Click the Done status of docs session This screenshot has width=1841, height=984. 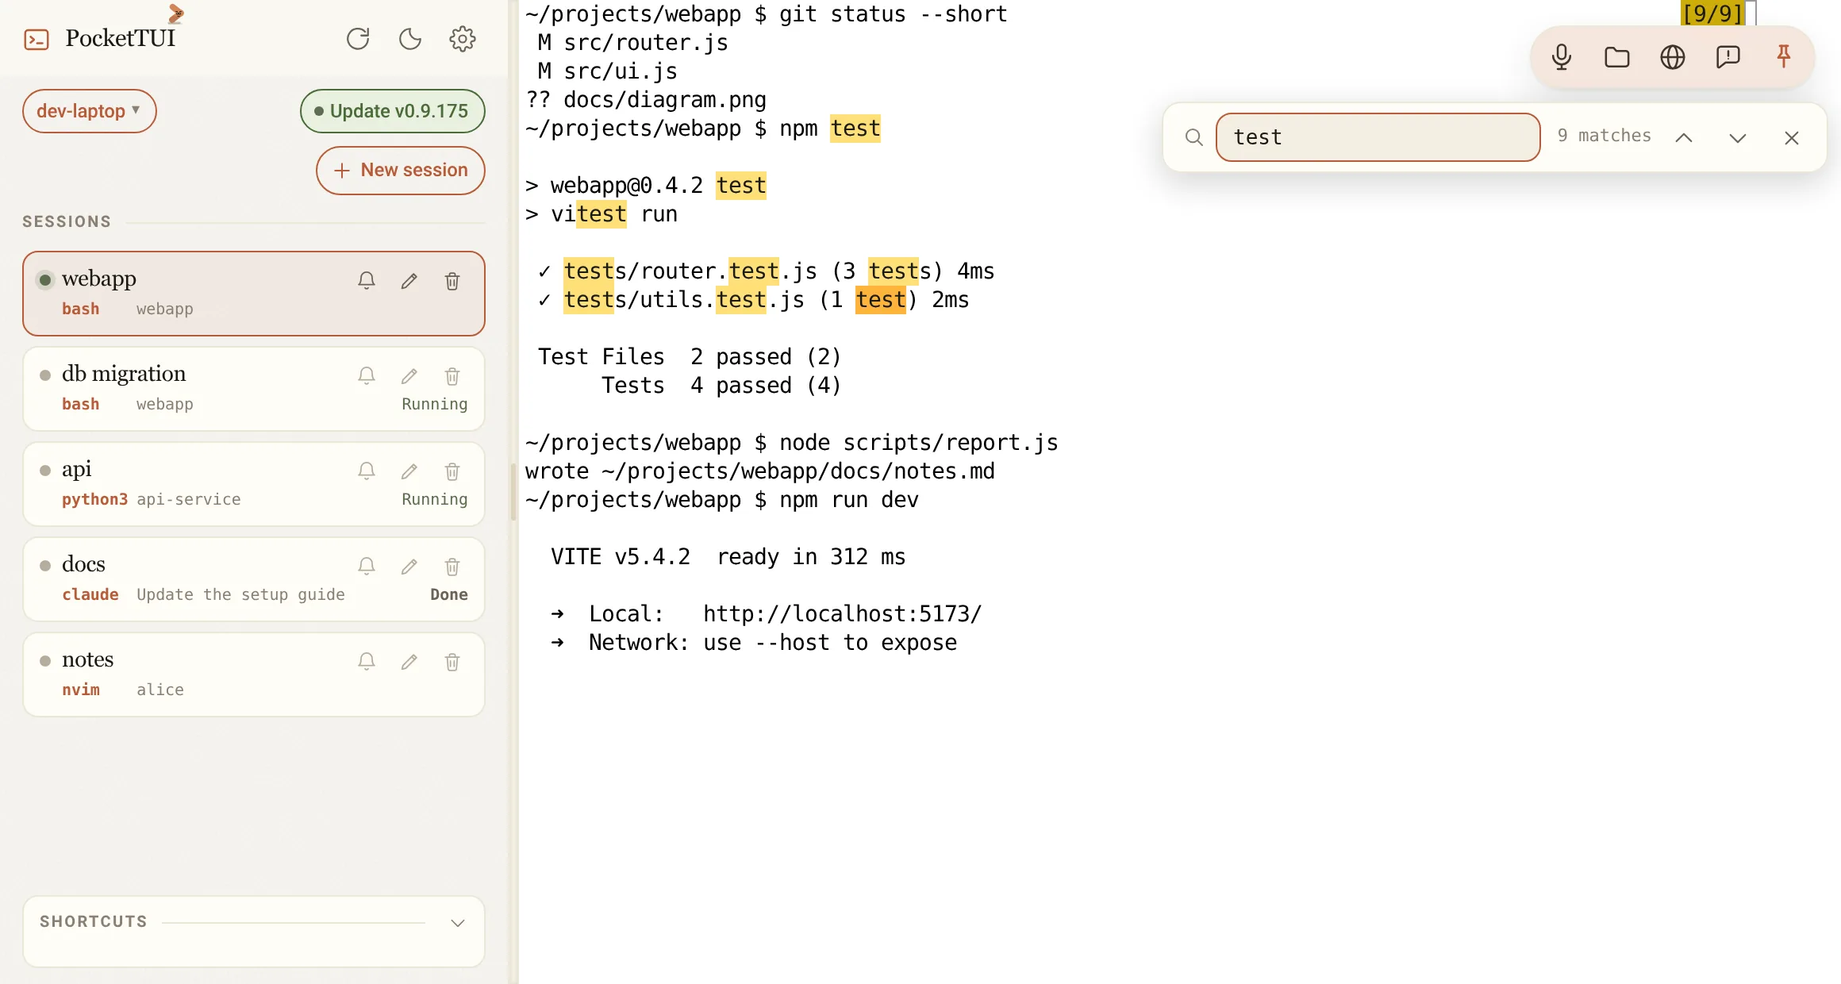449,594
